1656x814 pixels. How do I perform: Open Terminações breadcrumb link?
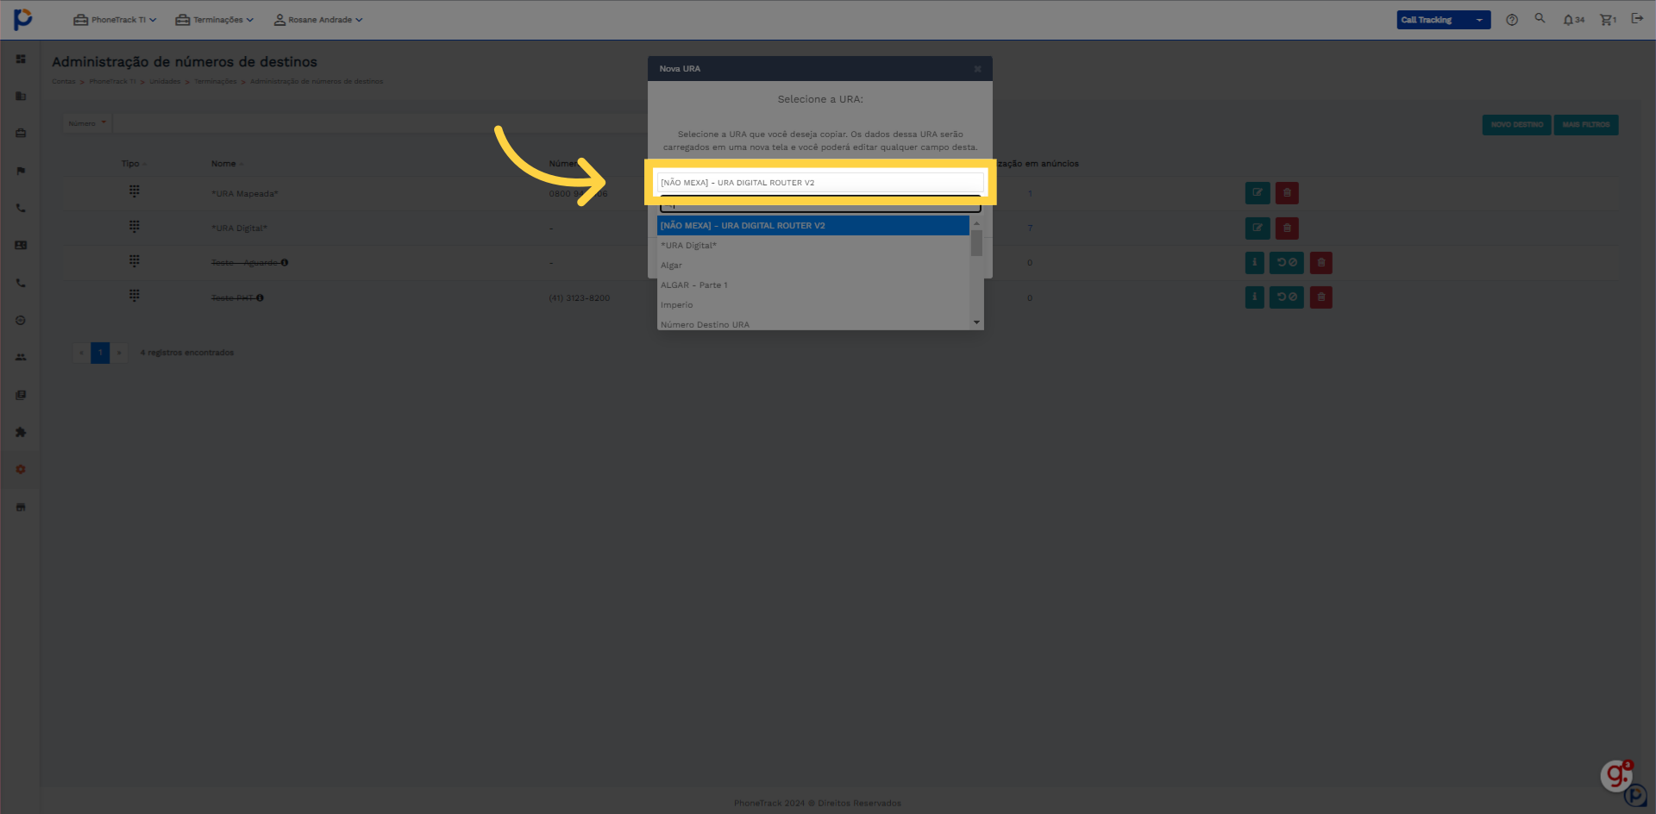point(216,82)
